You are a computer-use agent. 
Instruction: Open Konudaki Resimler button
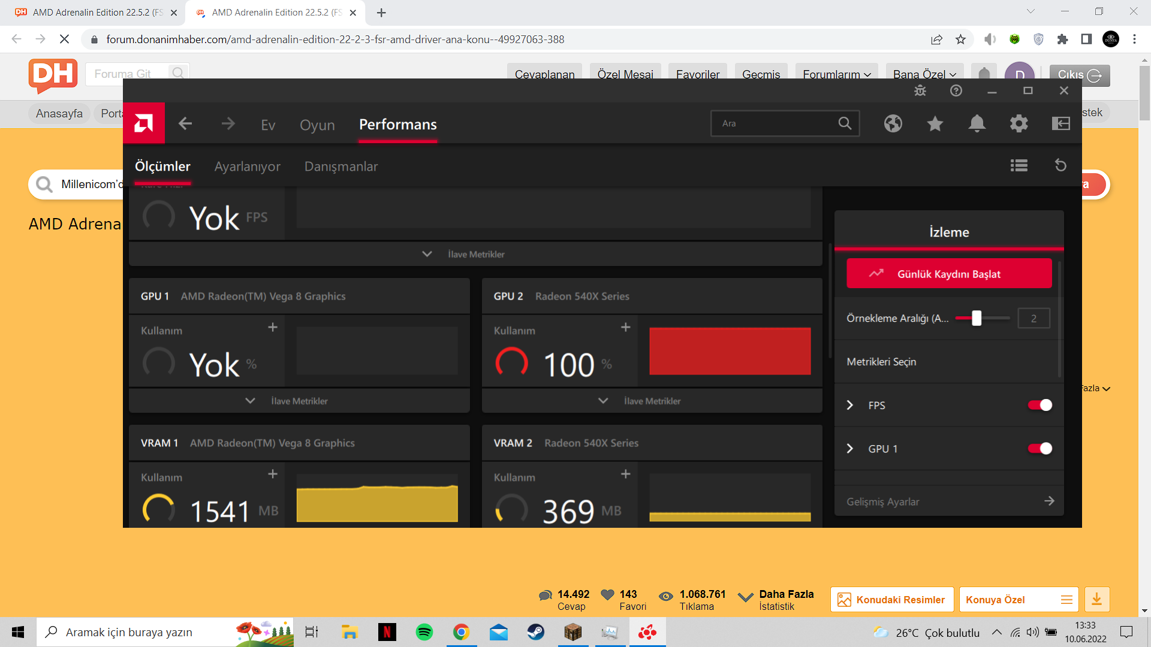click(x=892, y=600)
